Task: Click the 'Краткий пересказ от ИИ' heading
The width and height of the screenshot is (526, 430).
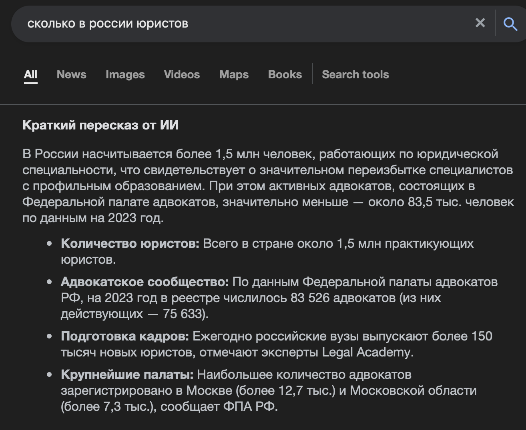Action: pyautogui.click(x=100, y=125)
